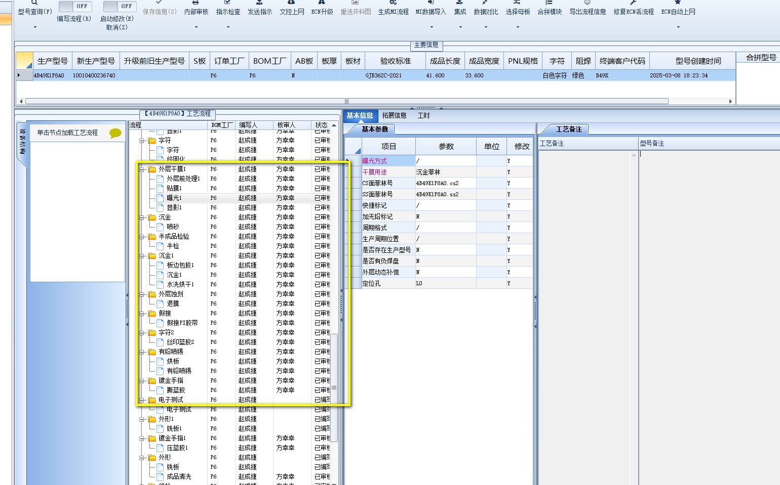Image resolution: width=780 pixels, height=485 pixels.
Task: Click the document icon beside 成品清洗
Action: pyautogui.click(x=160, y=476)
